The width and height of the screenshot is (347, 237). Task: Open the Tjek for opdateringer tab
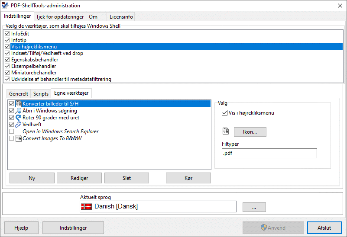(60, 17)
